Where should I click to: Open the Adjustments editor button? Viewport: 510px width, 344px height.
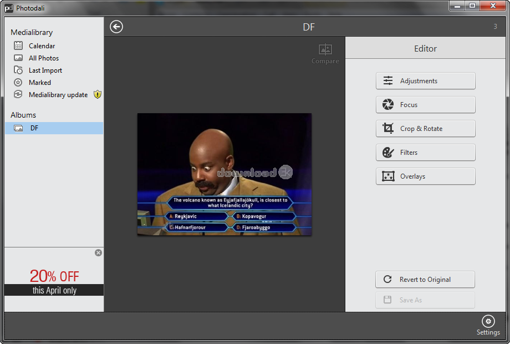pos(425,80)
